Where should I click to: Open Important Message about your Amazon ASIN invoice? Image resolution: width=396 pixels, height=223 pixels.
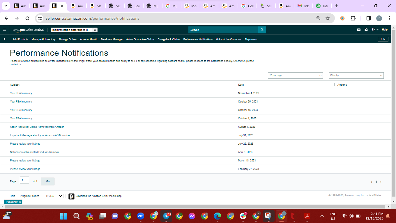40,135
